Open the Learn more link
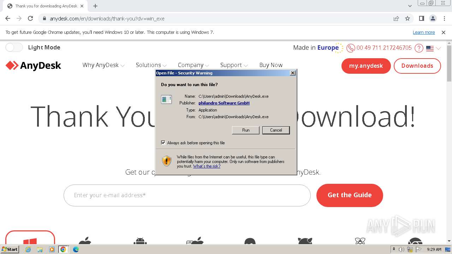 click(x=424, y=32)
